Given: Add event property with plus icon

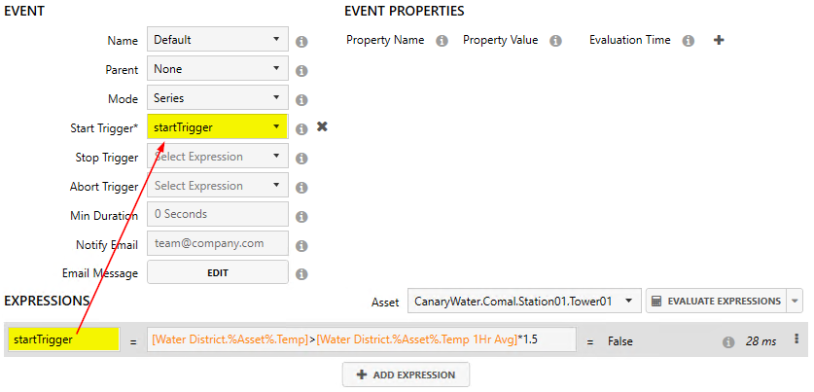Looking at the screenshot, I should (x=719, y=40).
